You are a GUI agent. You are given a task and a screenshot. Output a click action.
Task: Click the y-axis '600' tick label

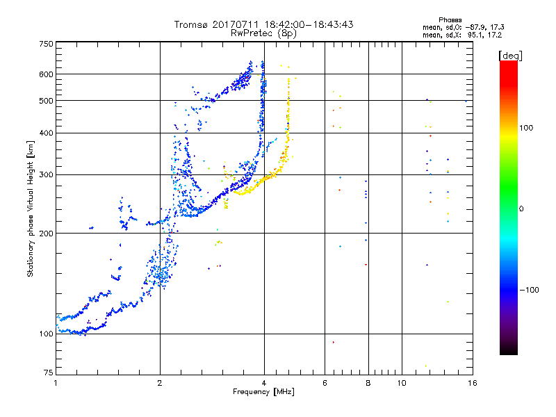tap(47, 74)
